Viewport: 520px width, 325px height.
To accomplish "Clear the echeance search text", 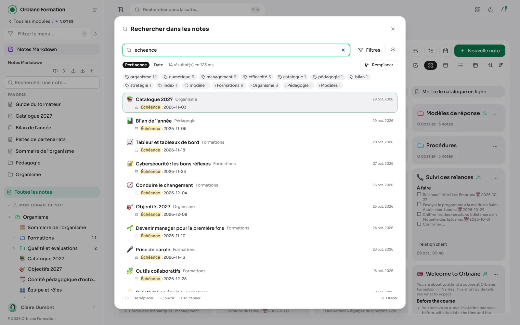I will (x=343, y=50).
